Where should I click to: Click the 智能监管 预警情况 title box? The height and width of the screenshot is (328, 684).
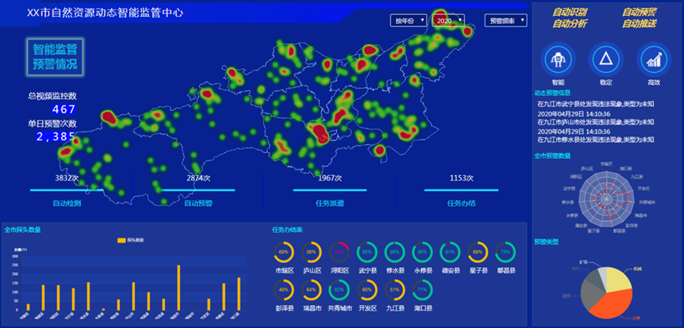click(x=55, y=56)
